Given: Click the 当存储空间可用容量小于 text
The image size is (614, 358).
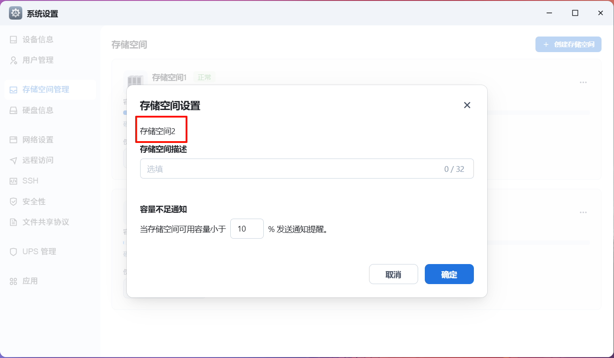Looking at the screenshot, I should tap(183, 229).
